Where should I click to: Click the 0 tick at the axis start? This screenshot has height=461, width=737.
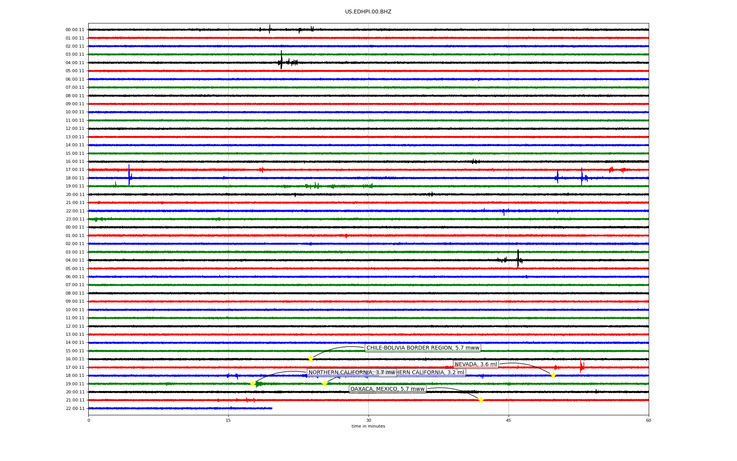click(89, 420)
